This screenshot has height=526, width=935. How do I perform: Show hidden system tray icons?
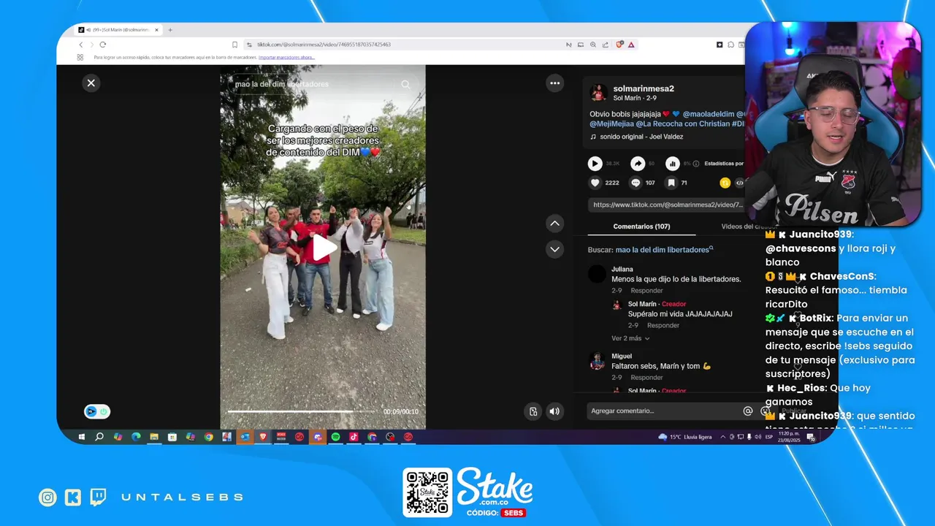click(723, 437)
